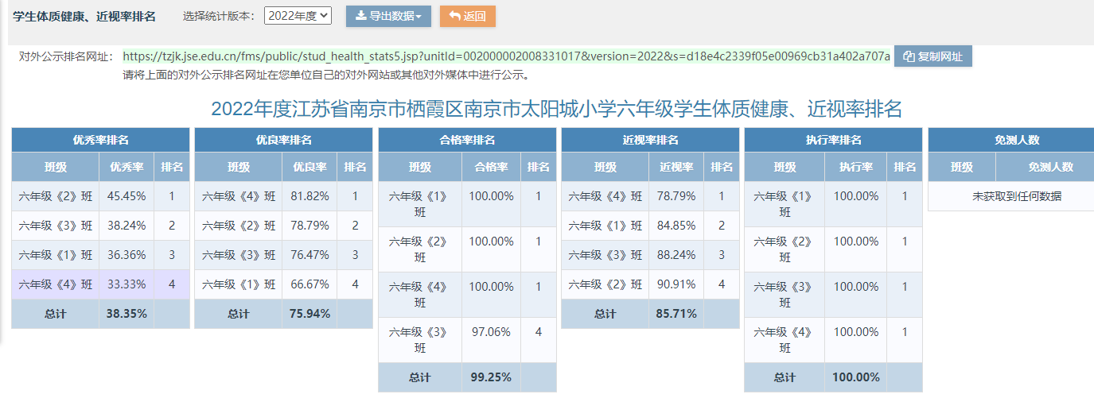Screen dimensions: 1094x398
Task: Click the 45.45% excellent rate cell
Action: pyautogui.click(x=127, y=196)
